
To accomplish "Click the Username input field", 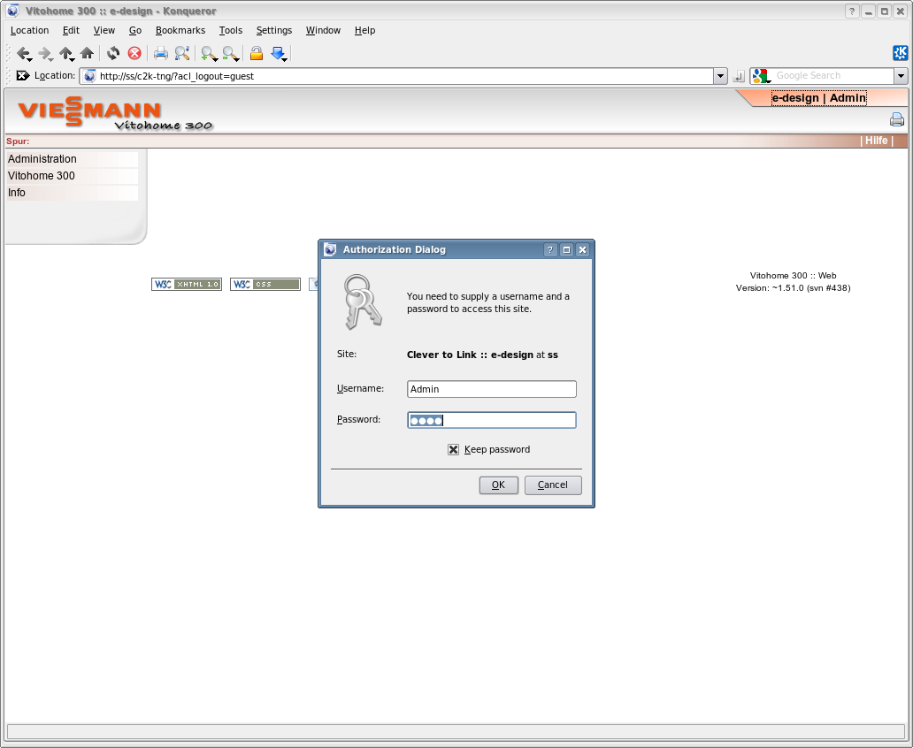I will [x=491, y=389].
